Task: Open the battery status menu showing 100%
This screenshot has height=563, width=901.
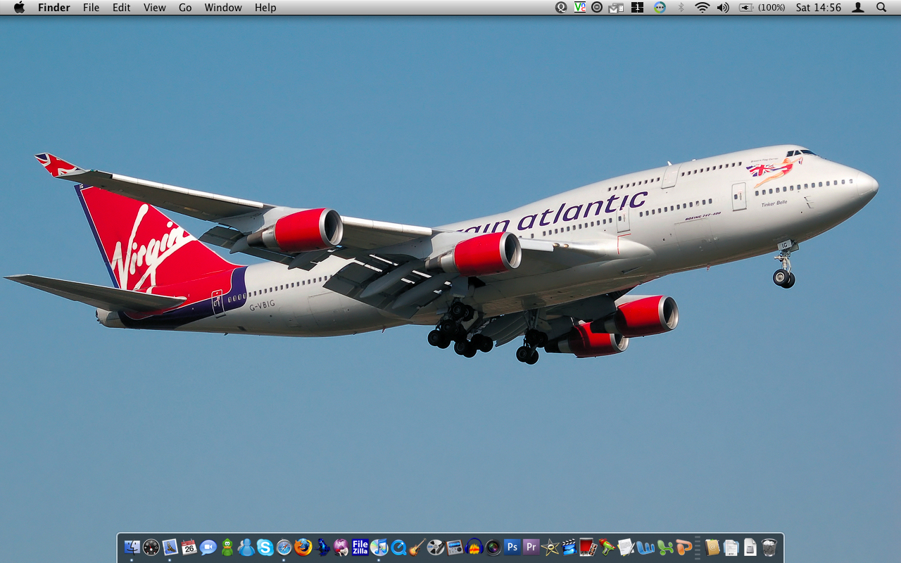Action: click(x=762, y=8)
